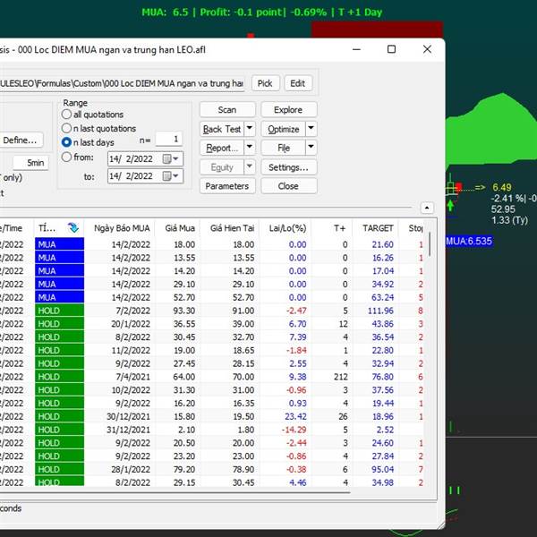Click the 5min periodicity field
This screenshot has width=537, height=537.
click(x=31, y=162)
